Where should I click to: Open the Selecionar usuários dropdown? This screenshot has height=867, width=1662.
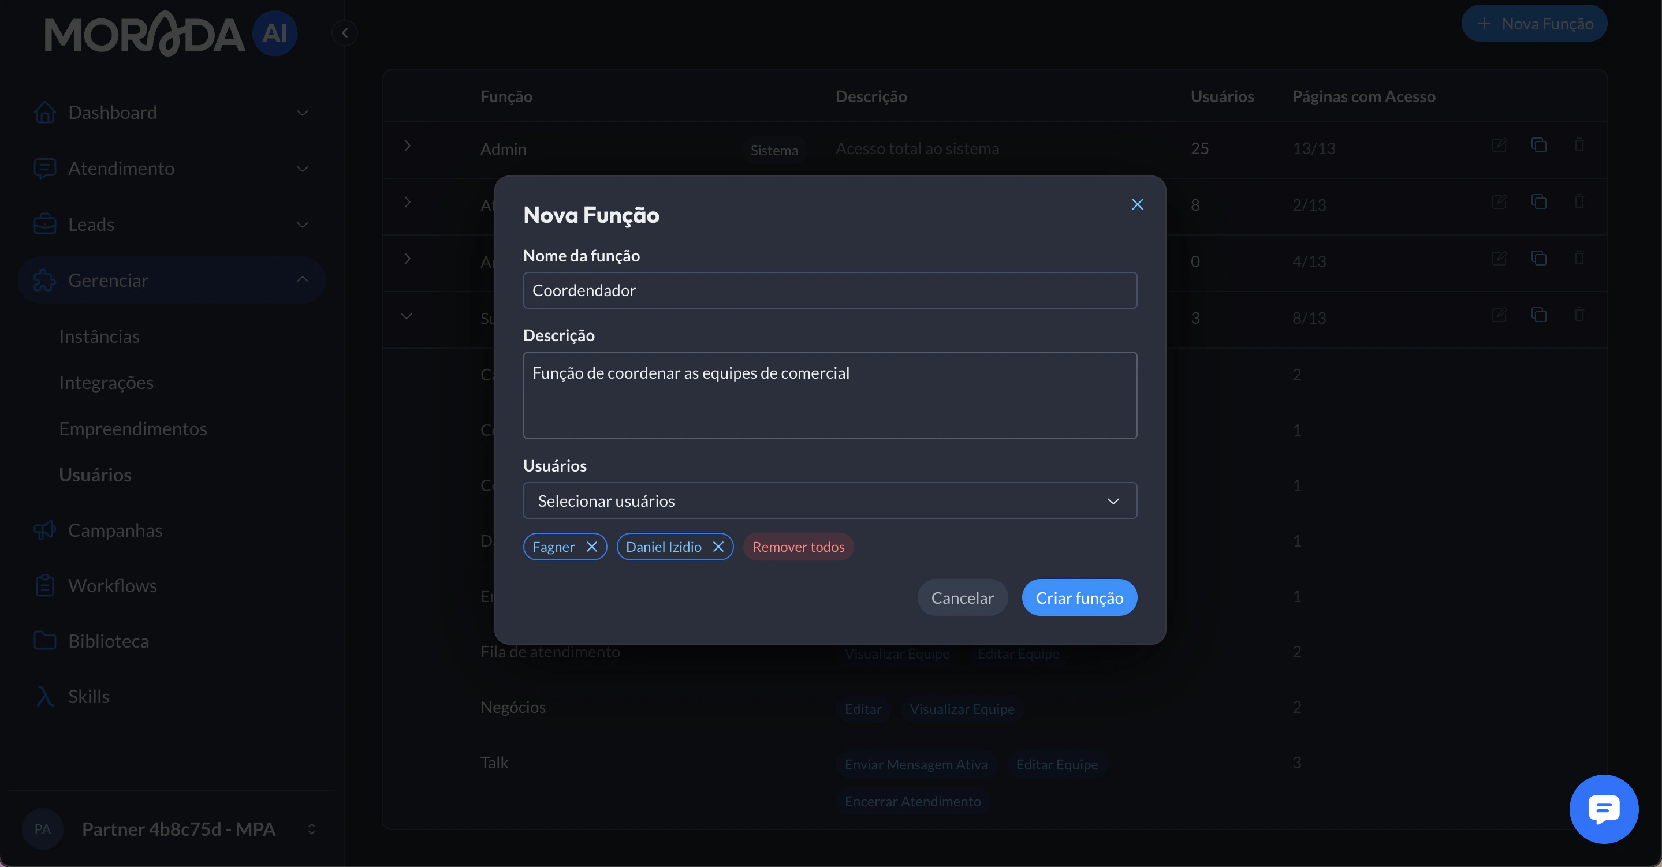829,500
